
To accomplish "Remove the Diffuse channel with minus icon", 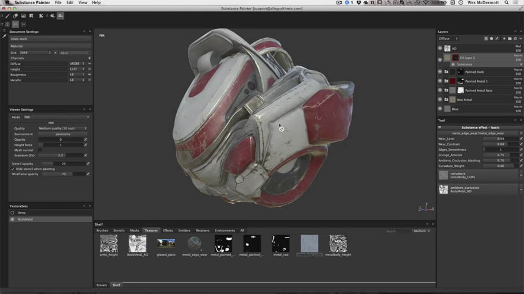I will pos(89,64).
